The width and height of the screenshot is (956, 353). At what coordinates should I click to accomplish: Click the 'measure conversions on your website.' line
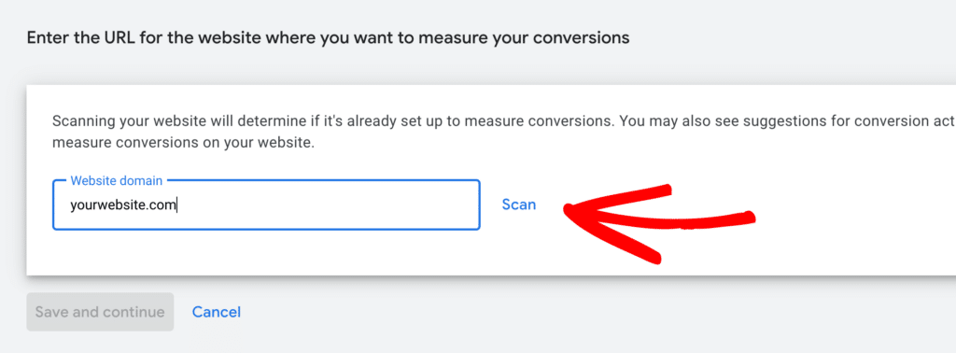pos(184,145)
